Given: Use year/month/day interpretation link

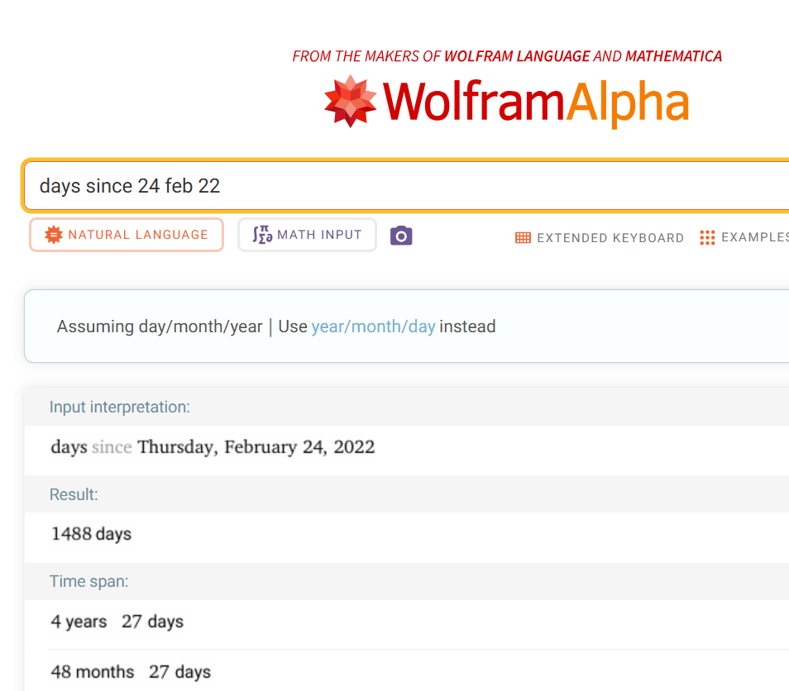Looking at the screenshot, I should 373,326.
